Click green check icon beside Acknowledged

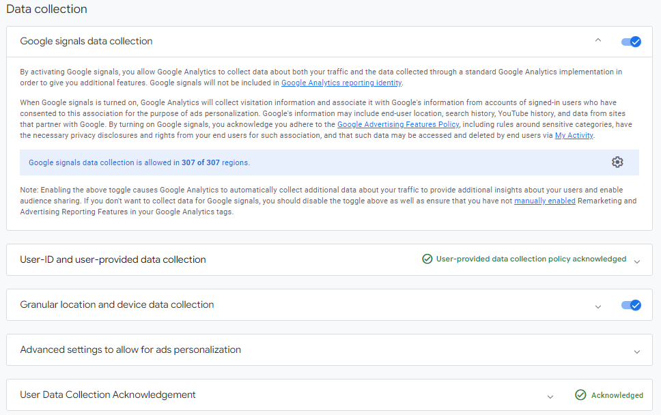580,395
